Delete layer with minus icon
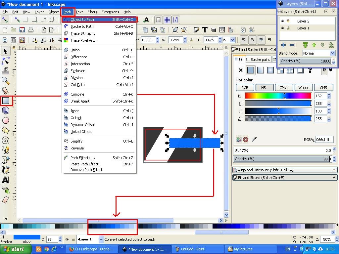Viewport: 339px width, 254px height. pos(292,45)
